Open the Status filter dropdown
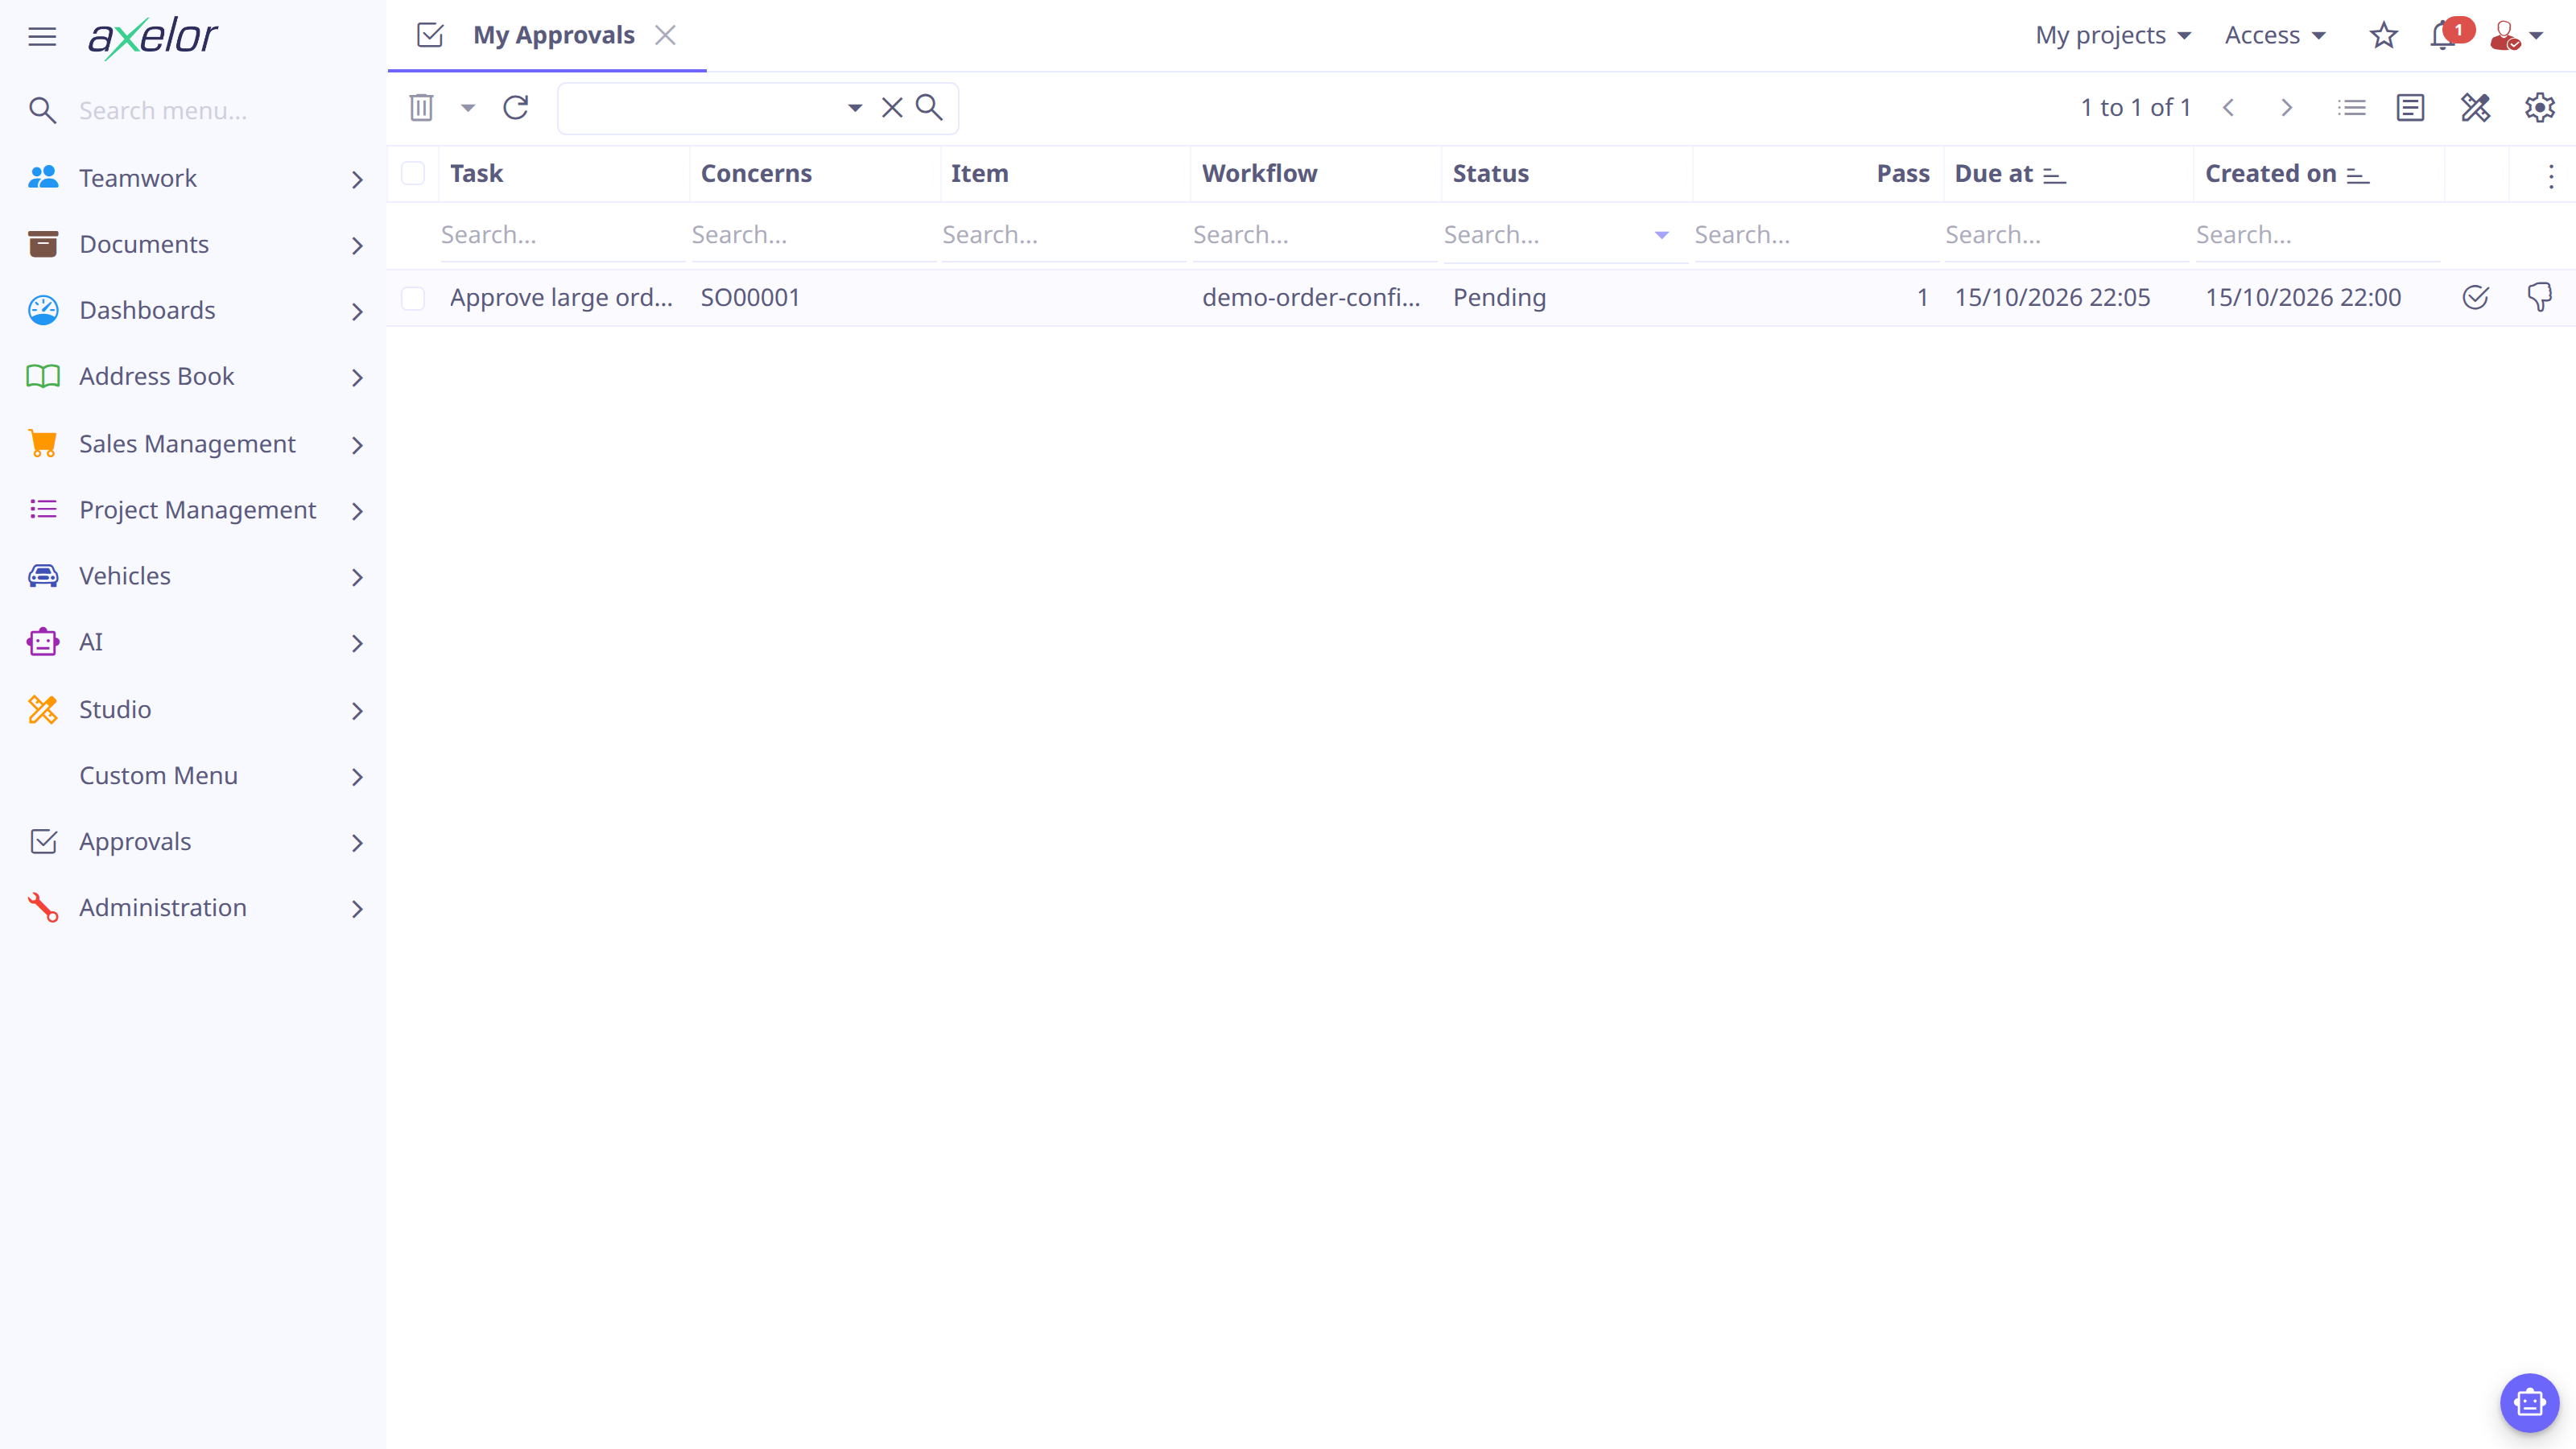This screenshot has height=1449, width=2576. click(1661, 235)
